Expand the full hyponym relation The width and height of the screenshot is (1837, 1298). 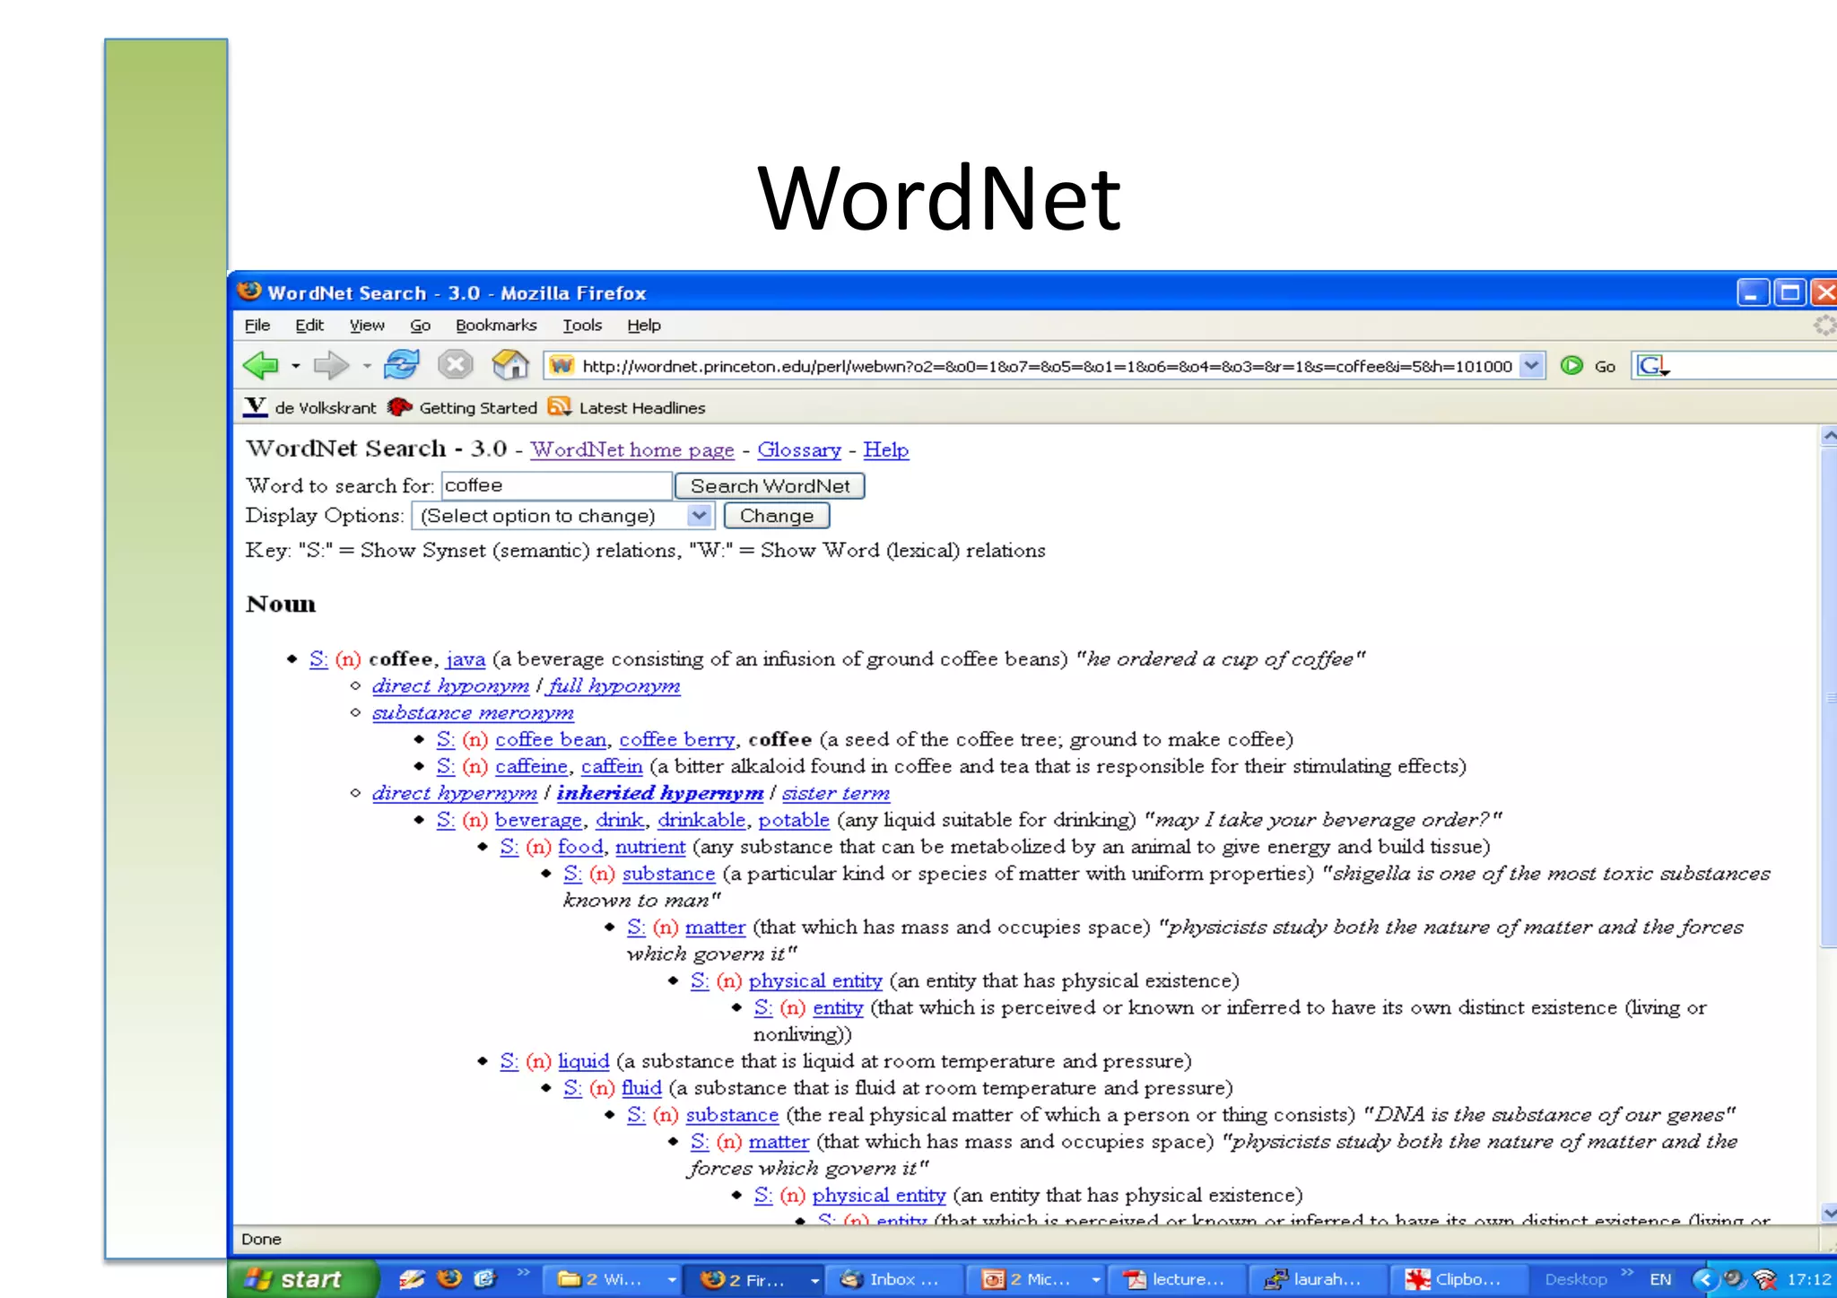[614, 686]
